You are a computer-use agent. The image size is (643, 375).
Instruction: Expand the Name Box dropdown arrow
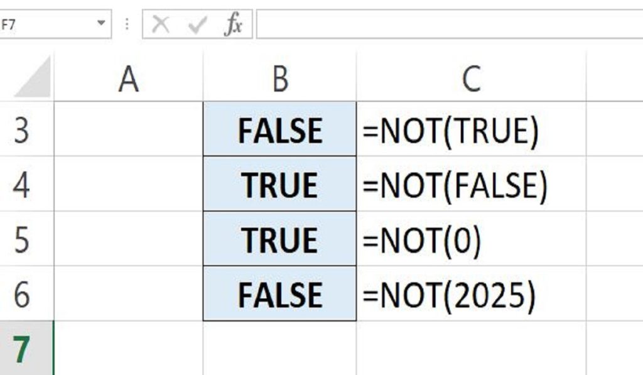tap(101, 24)
